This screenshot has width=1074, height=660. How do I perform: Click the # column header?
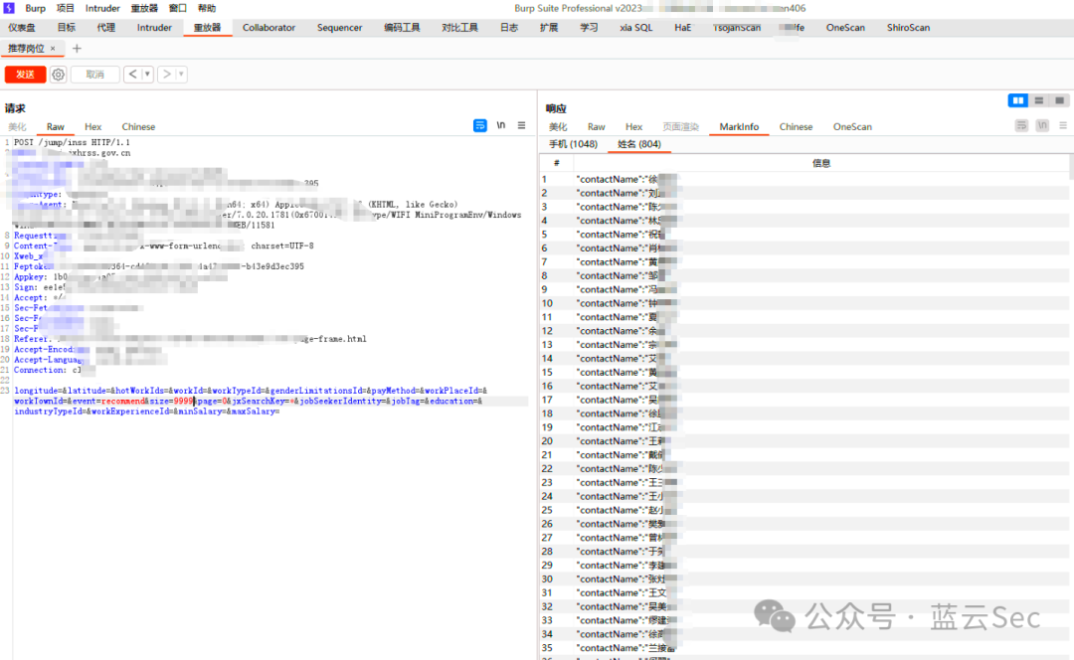pos(556,163)
